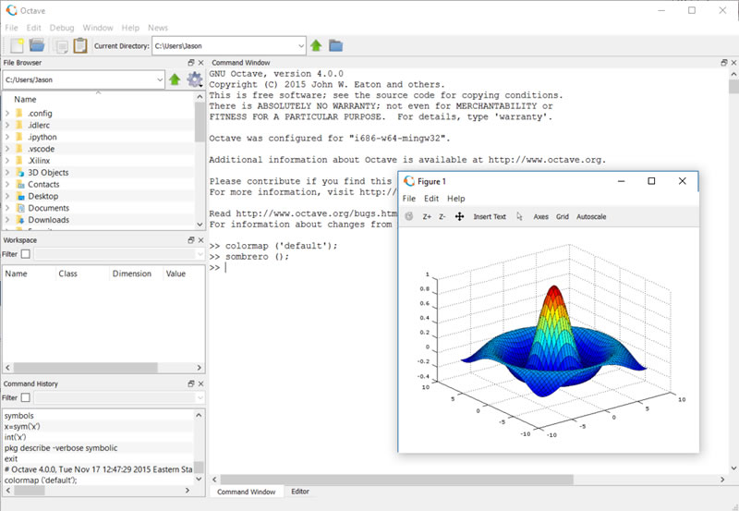
Task: Open the File Browser path dropdown
Action: click(x=160, y=79)
